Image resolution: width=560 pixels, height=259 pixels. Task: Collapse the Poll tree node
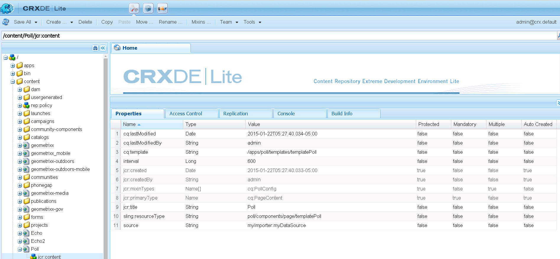click(20, 249)
